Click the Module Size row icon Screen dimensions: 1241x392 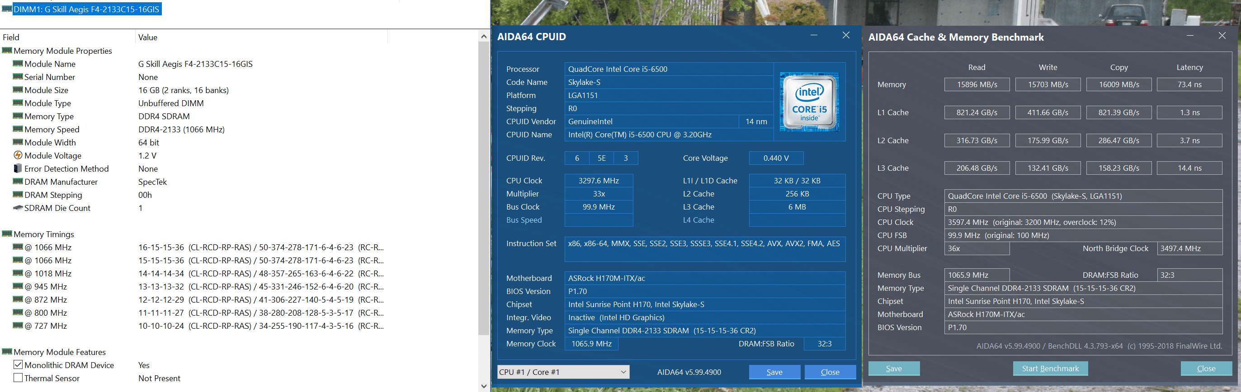pyautogui.click(x=18, y=89)
